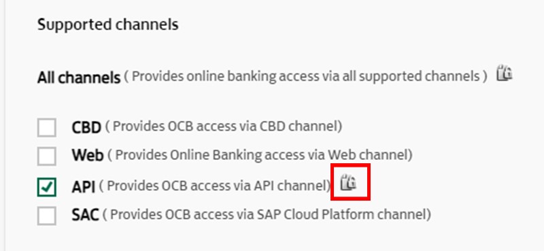Click the Supported channels heading
Viewport: 544px width, 251px height.
tap(108, 24)
